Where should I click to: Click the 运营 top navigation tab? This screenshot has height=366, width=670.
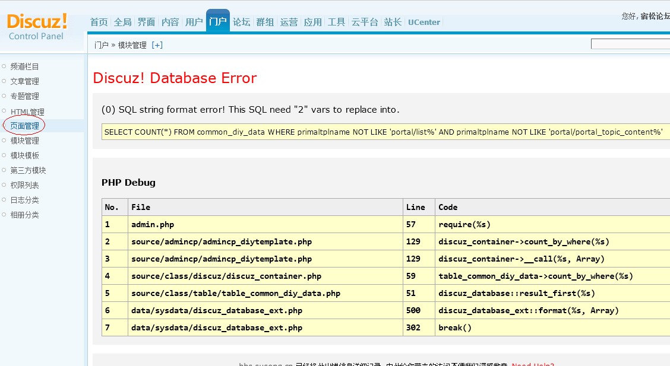(x=289, y=22)
